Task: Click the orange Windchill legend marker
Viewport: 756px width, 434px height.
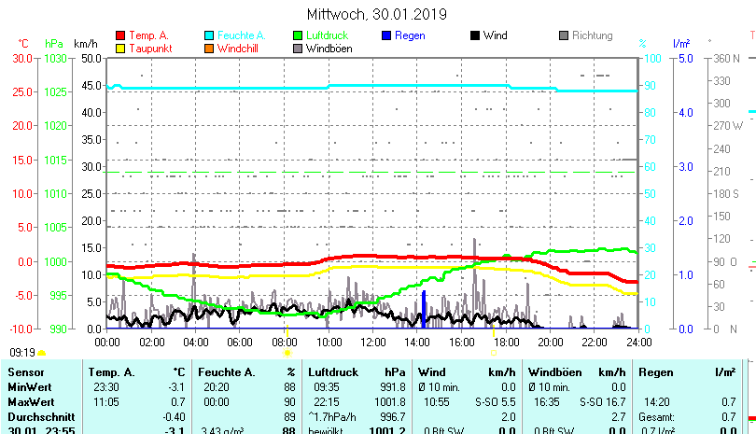Action: click(209, 49)
